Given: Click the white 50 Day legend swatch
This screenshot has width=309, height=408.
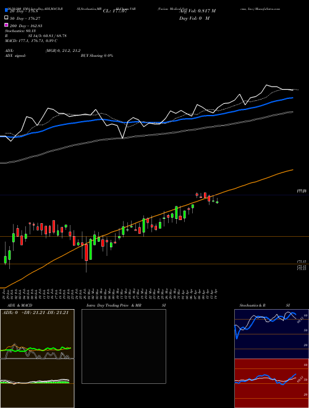Looking at the screenshot, I should (7, 18).
